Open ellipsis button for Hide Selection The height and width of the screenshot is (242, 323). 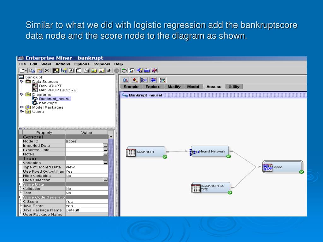105,180
